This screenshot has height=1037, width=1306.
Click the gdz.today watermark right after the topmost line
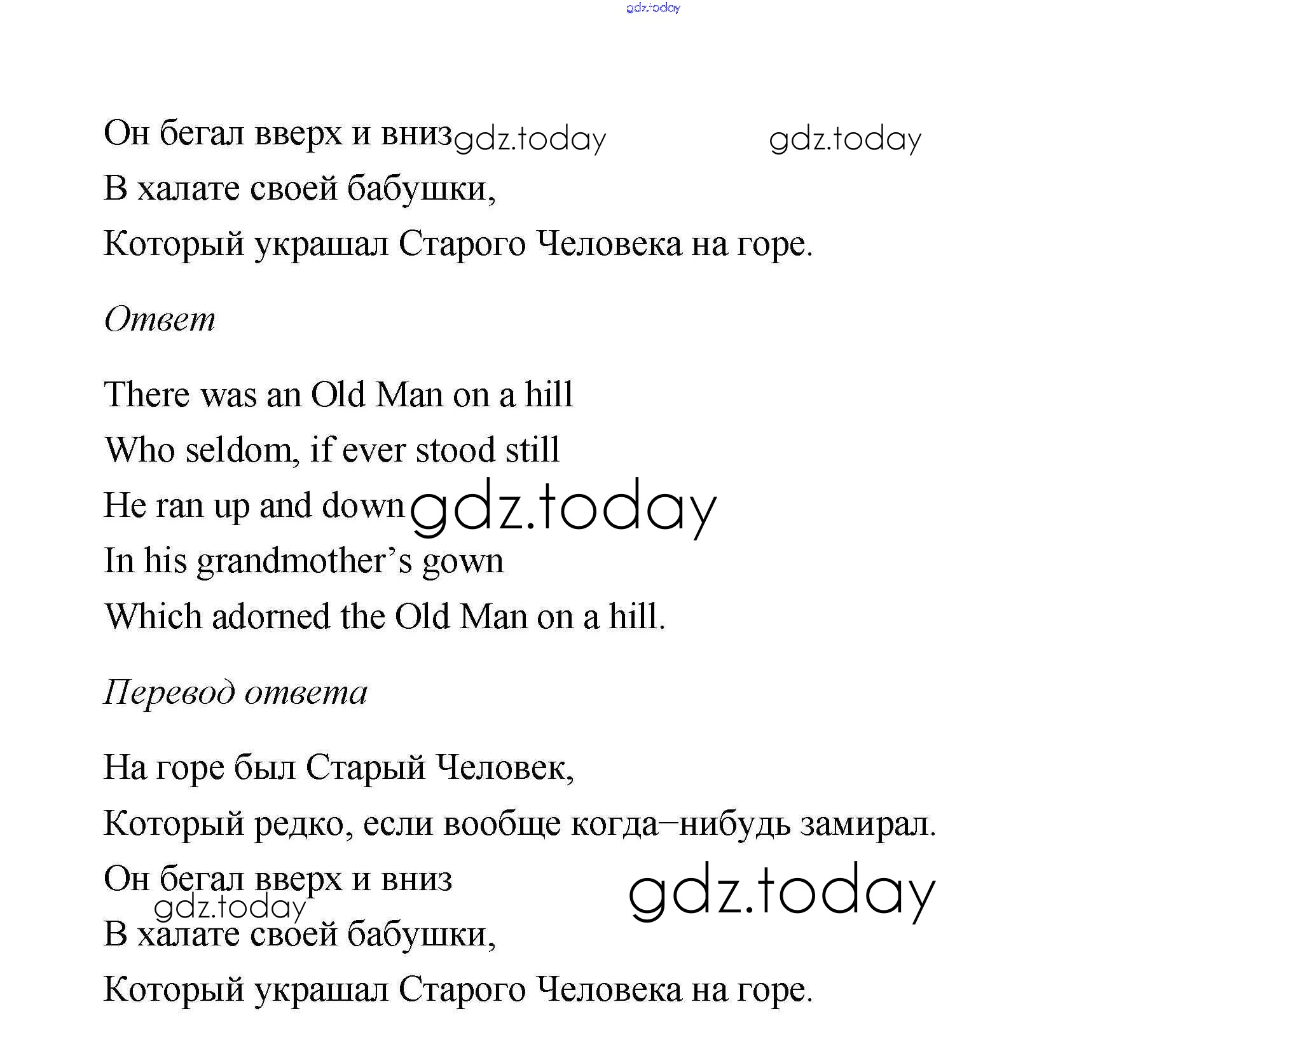tap(530, 139)
